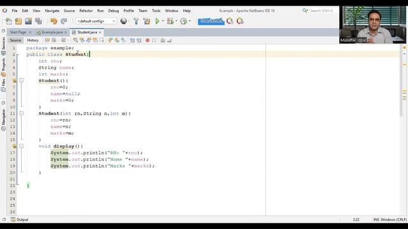Screen dimensions: 408x229
Task: Open the Output window button
Action: point(20,219)
